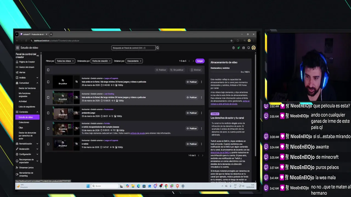Select the 26 de marzo League of Legends video checkbox
This screenshot has width=351, height=197.
[48, 82]
